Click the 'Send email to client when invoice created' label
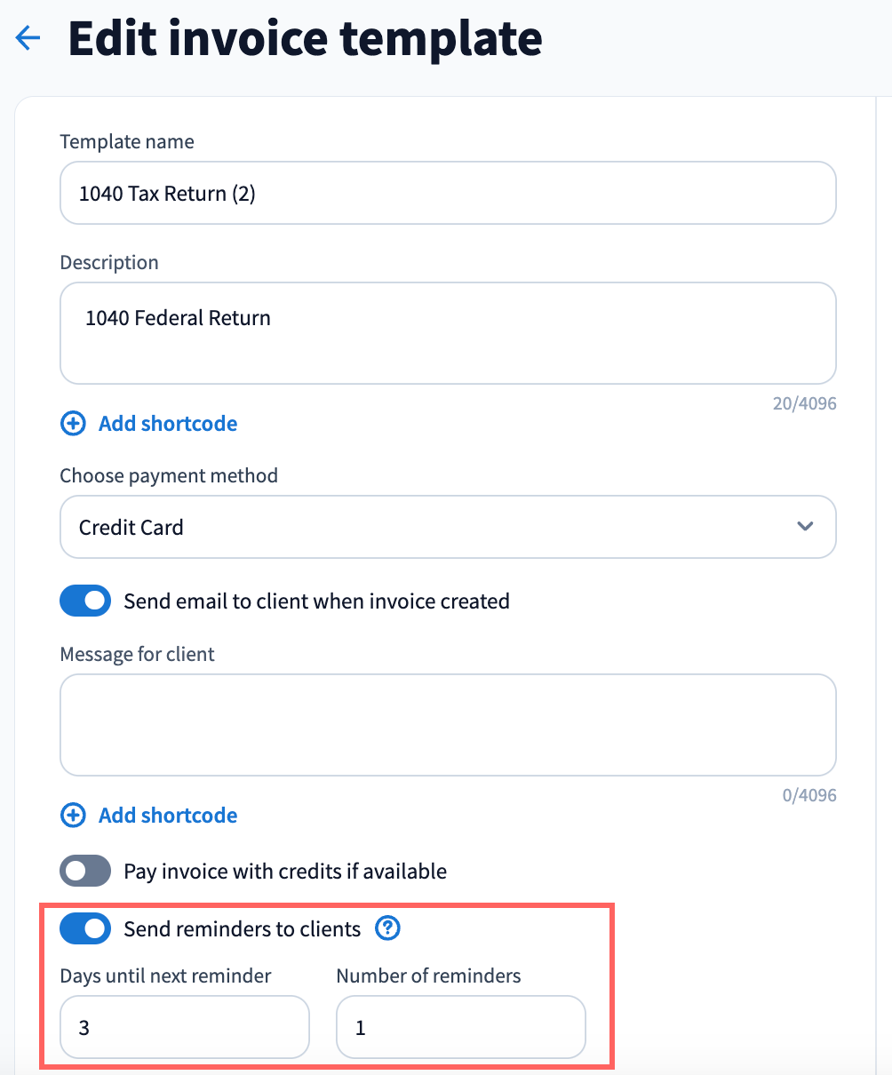 click(x=316, y=601)
